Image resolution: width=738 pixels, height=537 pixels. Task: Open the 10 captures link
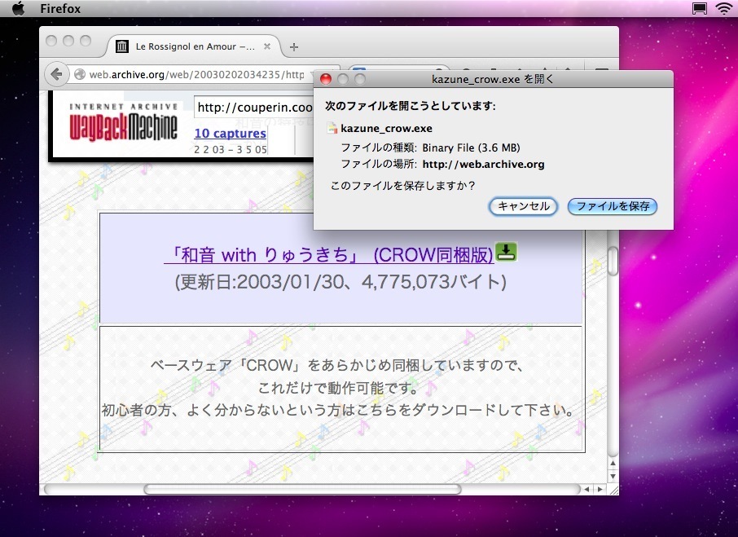point(230,134)
